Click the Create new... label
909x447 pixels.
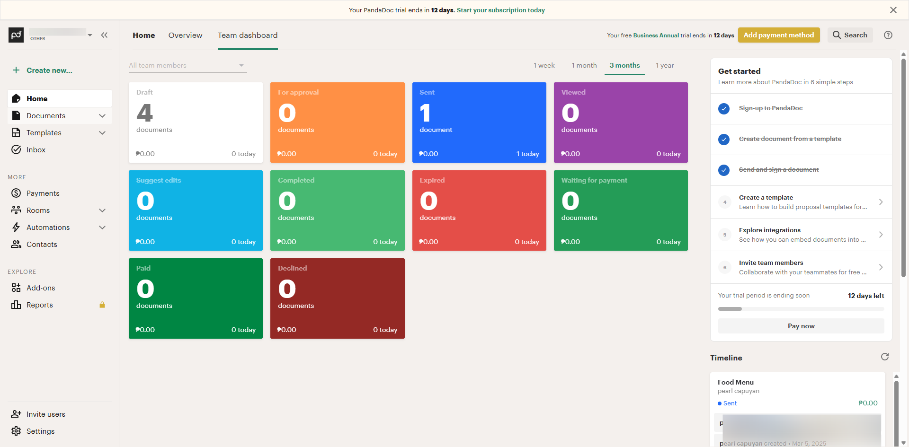[49, 70]
